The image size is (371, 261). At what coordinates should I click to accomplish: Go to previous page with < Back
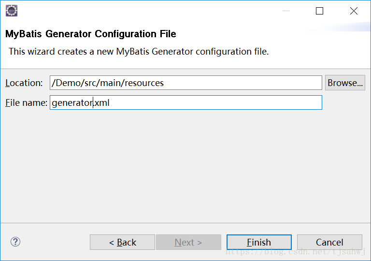coord(122,242)
